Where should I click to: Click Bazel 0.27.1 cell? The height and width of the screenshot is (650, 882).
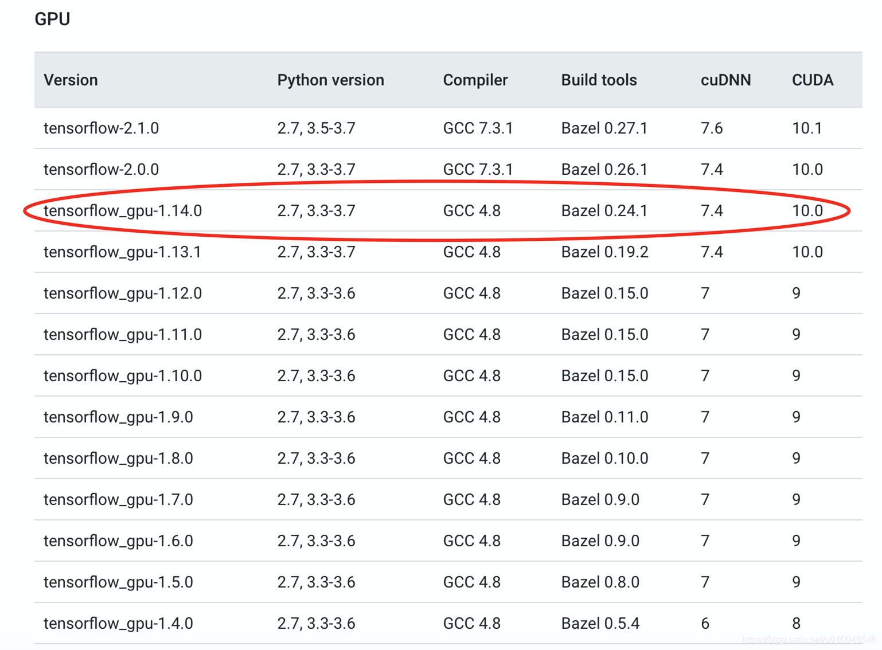pos(604,128)
